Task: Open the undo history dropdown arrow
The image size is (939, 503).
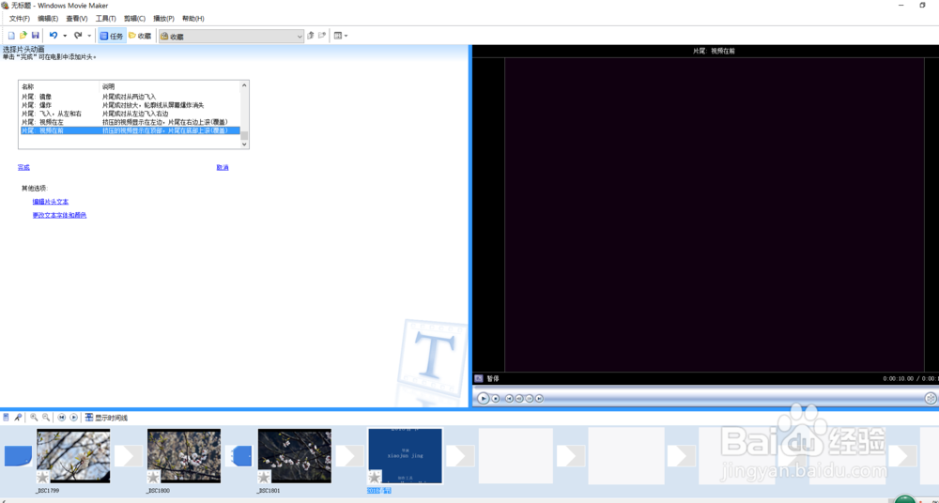Action: click(x=65, y=36)
